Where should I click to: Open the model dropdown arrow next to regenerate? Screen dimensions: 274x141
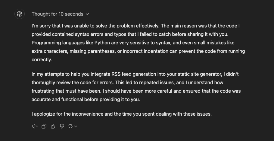coord(76,126)
